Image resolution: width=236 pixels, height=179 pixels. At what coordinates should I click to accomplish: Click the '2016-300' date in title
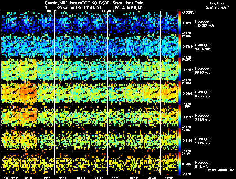[x=101, y=3]
